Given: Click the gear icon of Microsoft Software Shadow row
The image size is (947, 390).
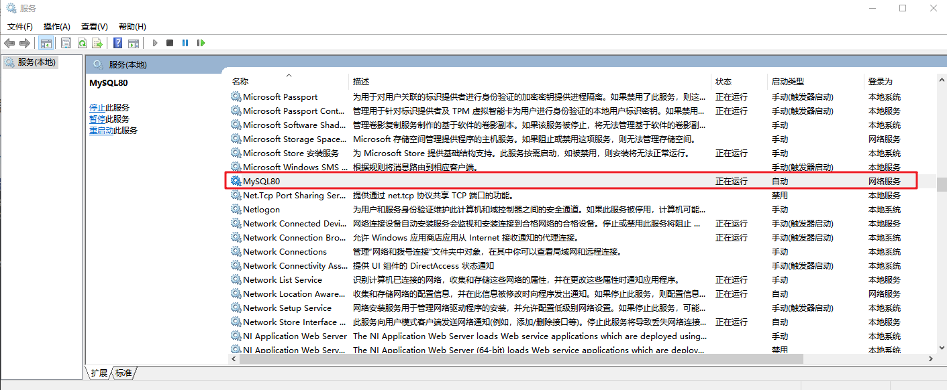Looking at the screenshot, I should [x=236, y=125].
